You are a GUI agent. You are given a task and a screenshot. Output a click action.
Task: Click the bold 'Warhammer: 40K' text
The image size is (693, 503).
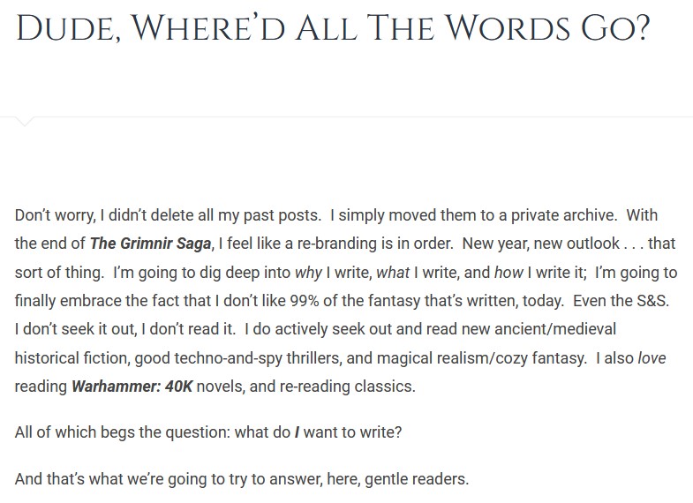[x=132, y=387]
